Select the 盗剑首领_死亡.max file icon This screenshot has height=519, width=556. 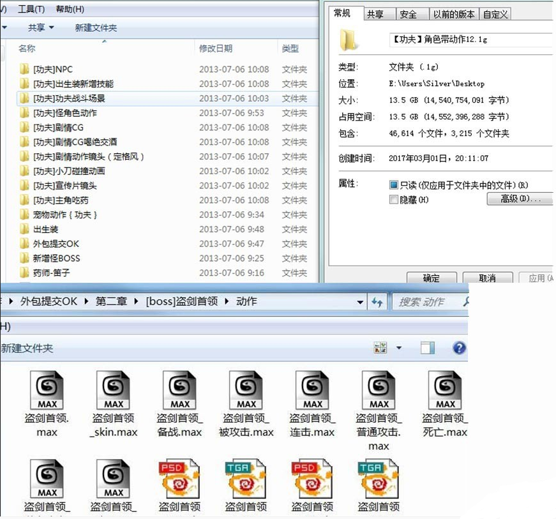pos(445,390)
